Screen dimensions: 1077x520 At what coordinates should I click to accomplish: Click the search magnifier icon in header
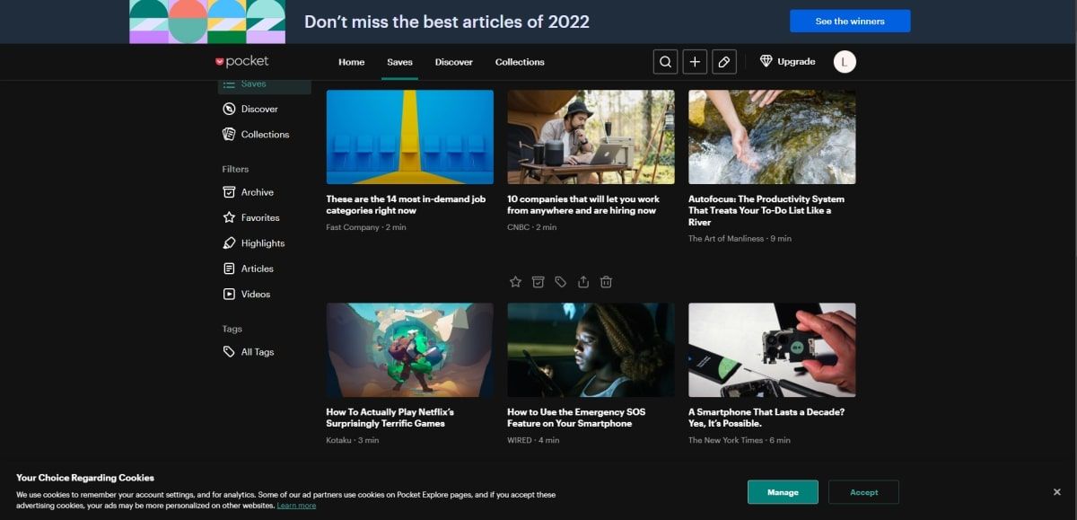[x=665, y=62]
